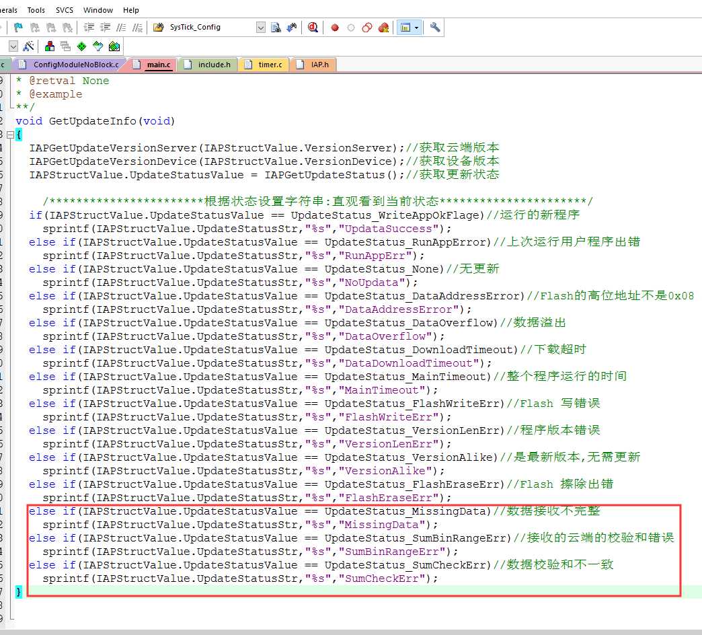Unindent selected lines

[x=105, y=28]
